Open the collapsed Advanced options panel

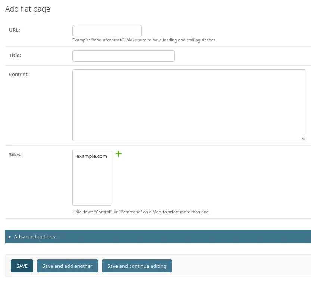[x=34, y=236]
